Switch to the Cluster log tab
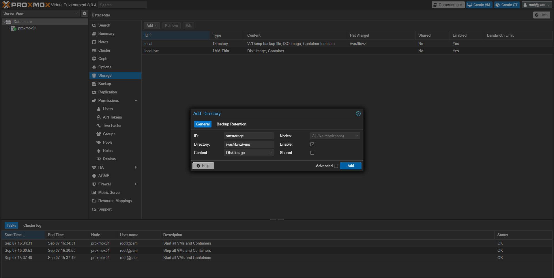This screenshot has height=278, width=554. 32,226
